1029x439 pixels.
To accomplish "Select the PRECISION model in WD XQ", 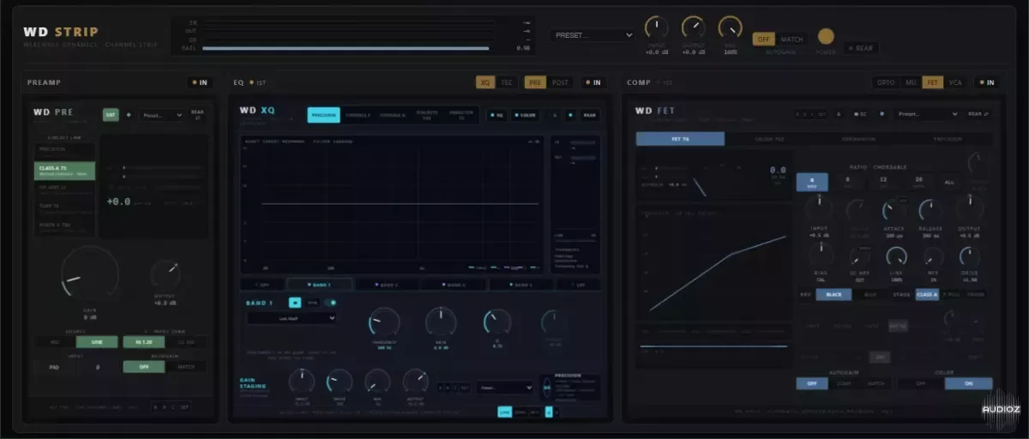I will 324,115.
